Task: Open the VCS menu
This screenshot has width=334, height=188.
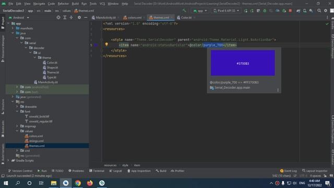Action: pyautogui.click(x=102, y=4)
